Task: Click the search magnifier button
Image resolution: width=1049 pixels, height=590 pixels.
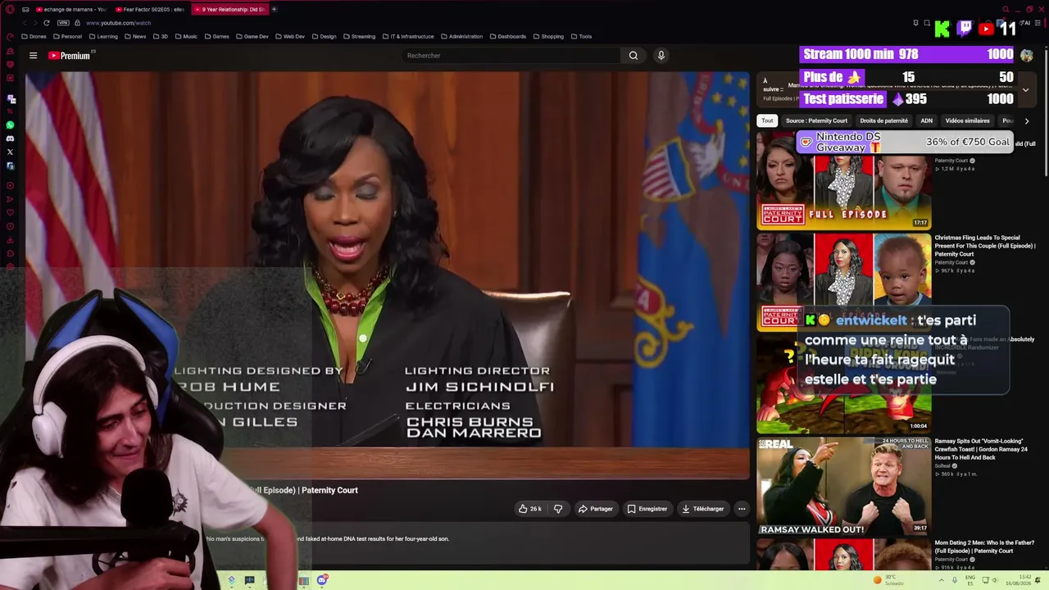Action: 633,56
